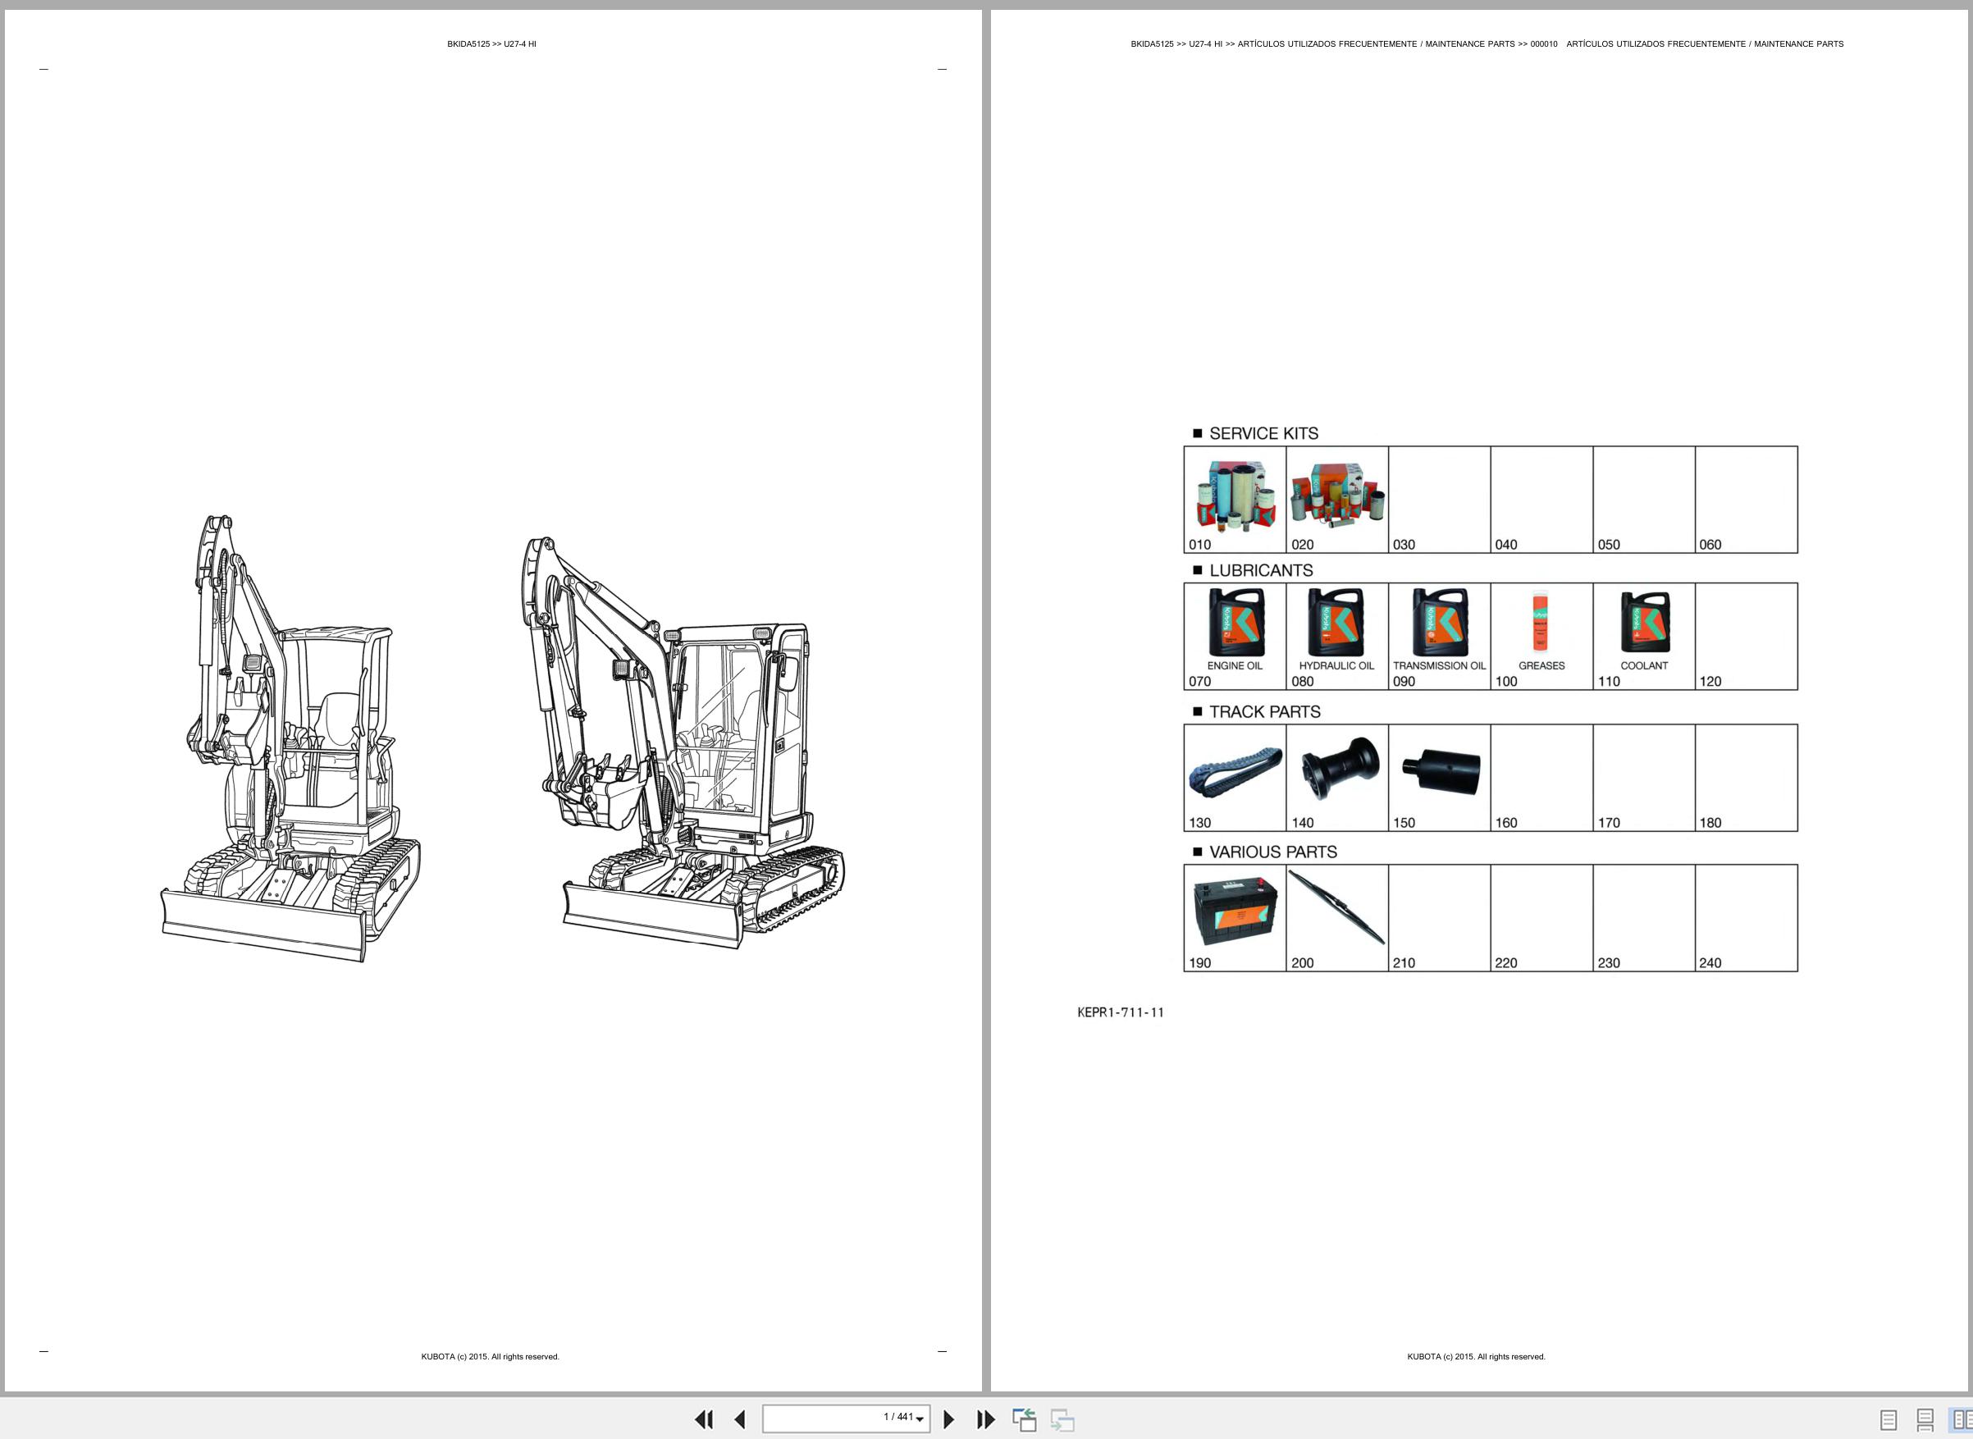
Task: Select the Coolant 110 item
Action: coord(1644,636)
